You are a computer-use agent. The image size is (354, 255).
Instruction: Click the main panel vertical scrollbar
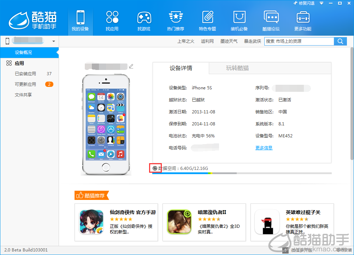pos(352,104)
